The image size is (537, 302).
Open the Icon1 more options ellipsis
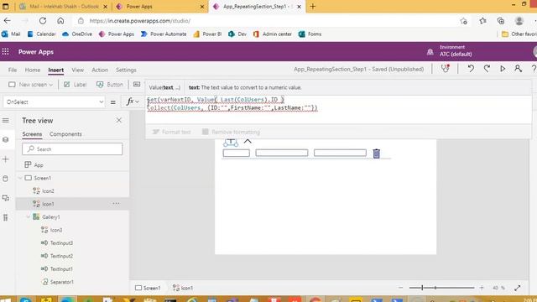coord(116,204)
